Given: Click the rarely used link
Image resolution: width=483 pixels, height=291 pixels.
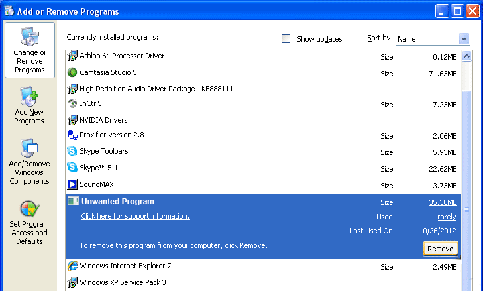Looking at the screenshot, I should tap(447, 217).
